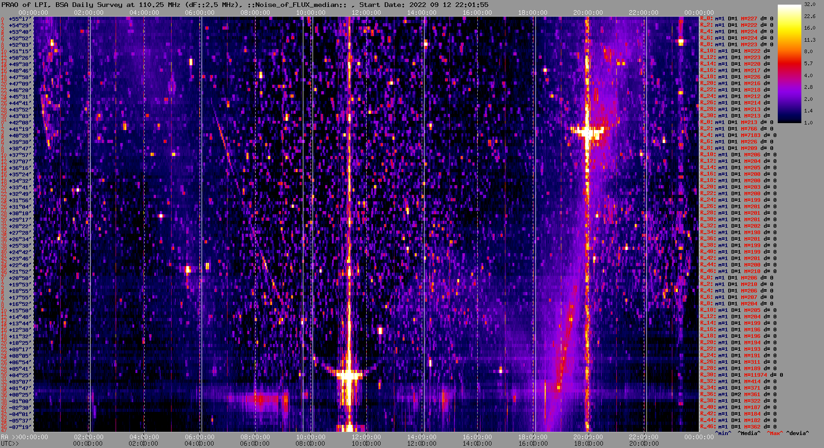Click declination label -01°00'
The image size is (824, 448).
(20, 401)
